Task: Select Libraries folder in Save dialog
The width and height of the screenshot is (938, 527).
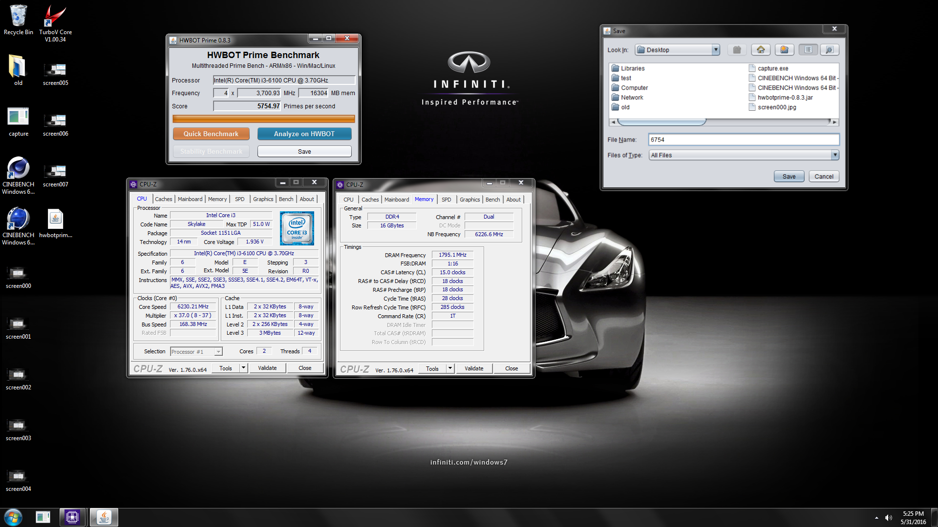Action: tap(628, 68)
